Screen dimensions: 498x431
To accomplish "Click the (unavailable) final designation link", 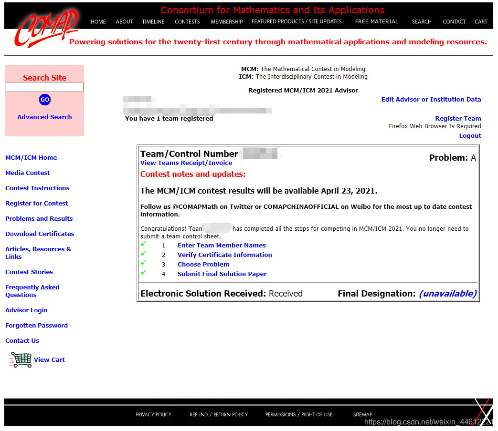I will tap(448, 294).
